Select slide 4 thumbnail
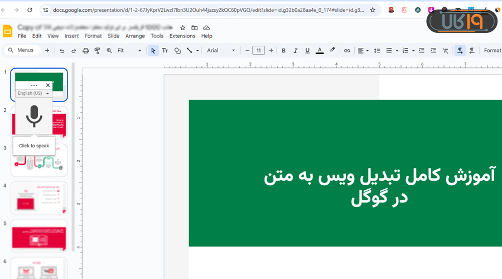Viewport: 502px width, 279px height. pos(39,198)
